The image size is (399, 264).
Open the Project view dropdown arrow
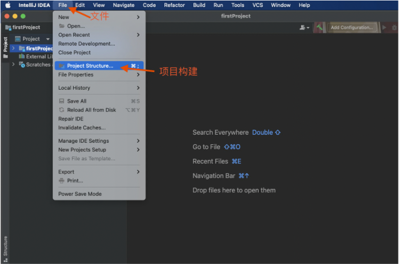pyautogui.click(x=48, y=39)
